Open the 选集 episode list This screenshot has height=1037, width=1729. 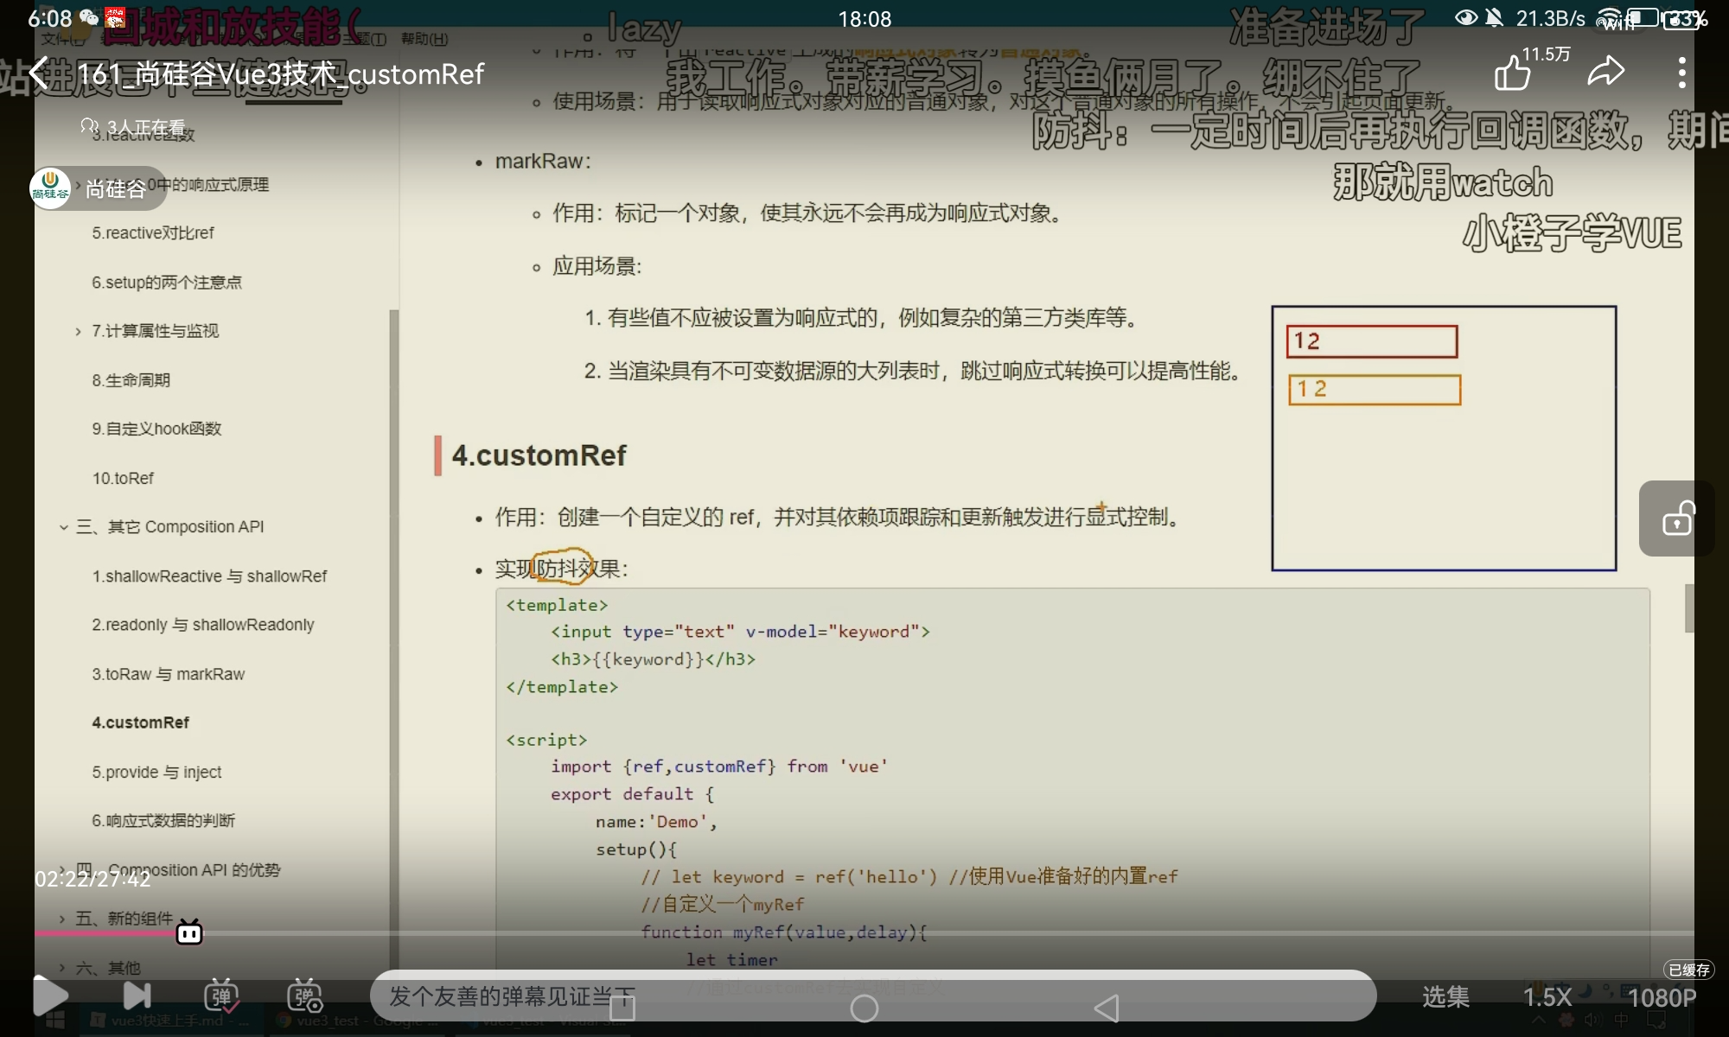click(x=1445, y=997)
